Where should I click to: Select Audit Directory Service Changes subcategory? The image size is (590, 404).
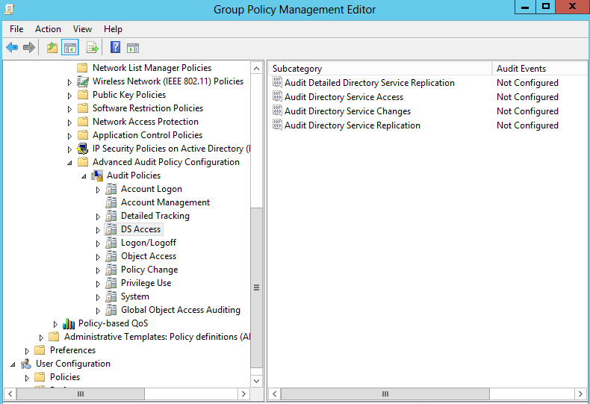347,111
